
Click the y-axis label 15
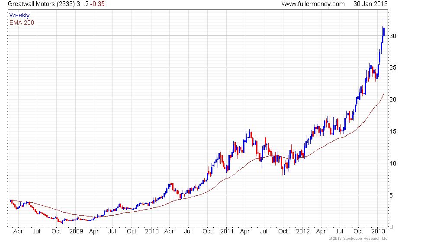(x=393, y=131)
